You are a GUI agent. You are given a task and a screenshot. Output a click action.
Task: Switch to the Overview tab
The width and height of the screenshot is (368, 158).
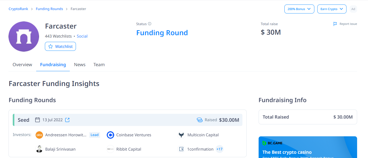(x=22, y=65)
